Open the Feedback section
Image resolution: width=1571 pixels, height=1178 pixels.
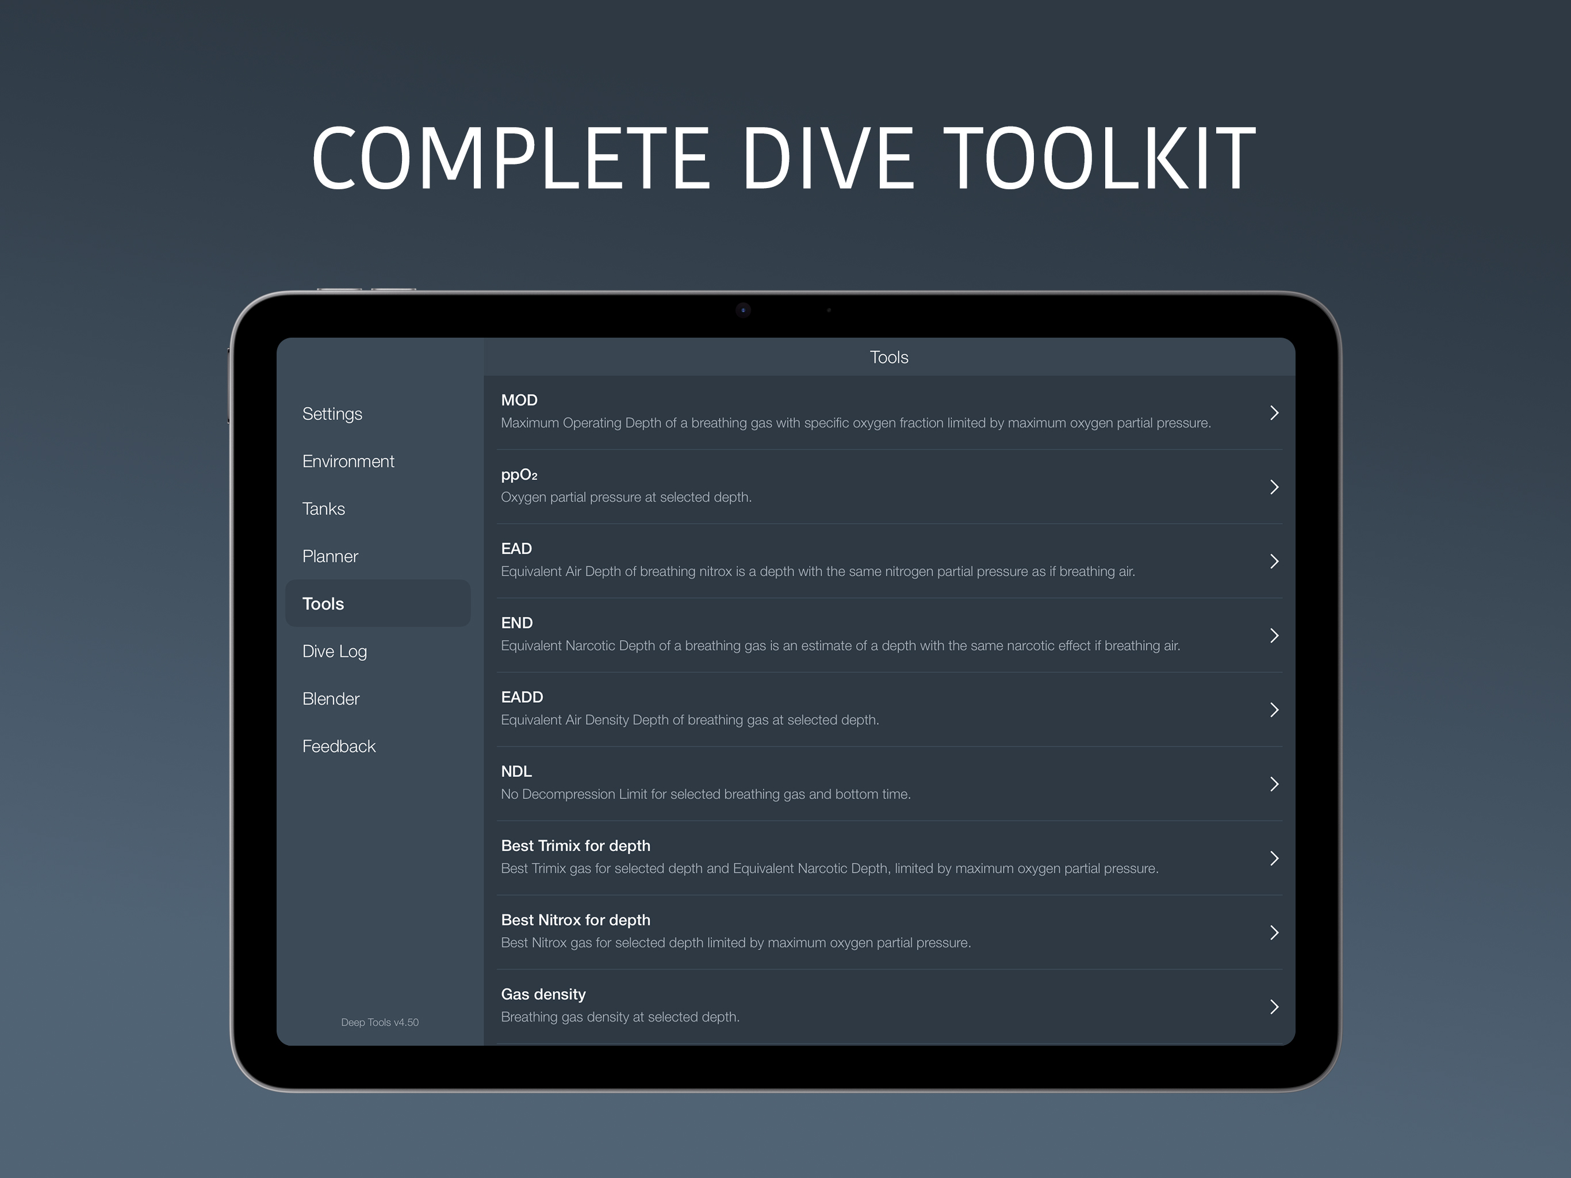[339, 746]
